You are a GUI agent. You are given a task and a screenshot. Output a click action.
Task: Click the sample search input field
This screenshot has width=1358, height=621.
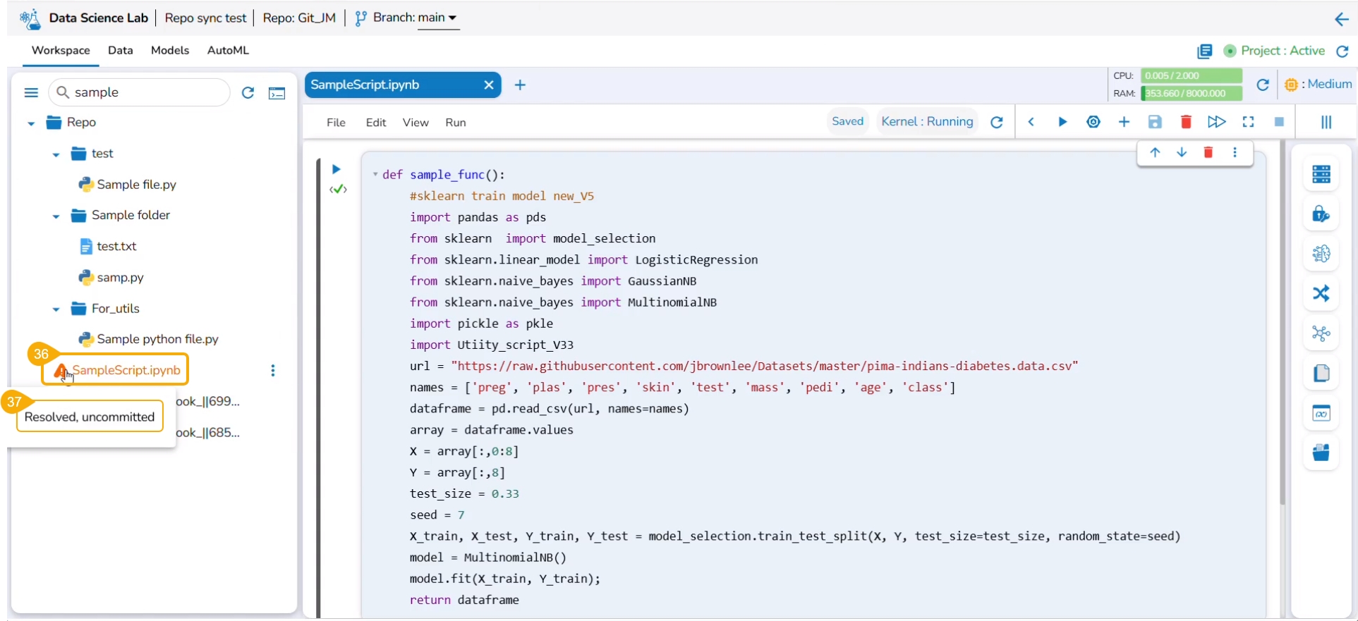coord(148,92)
